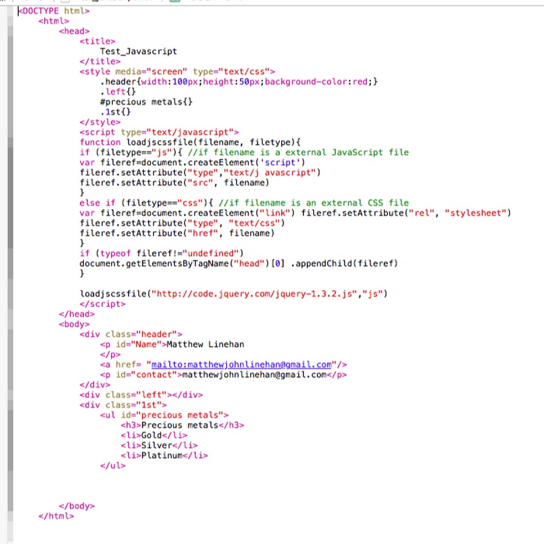
Task: Click the typeof fileref!="undefined" line
Action: (161, 253)
